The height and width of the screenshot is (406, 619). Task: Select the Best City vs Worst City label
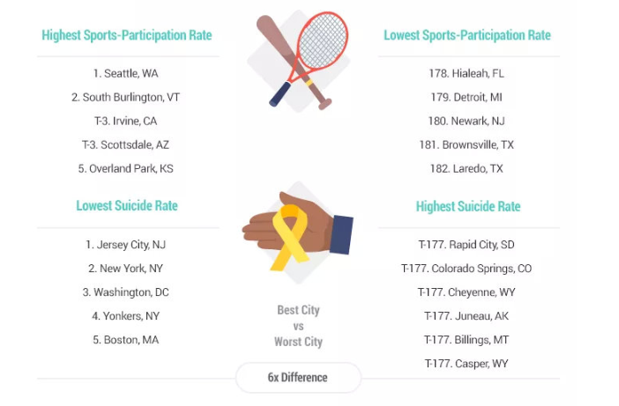(298, 326)
